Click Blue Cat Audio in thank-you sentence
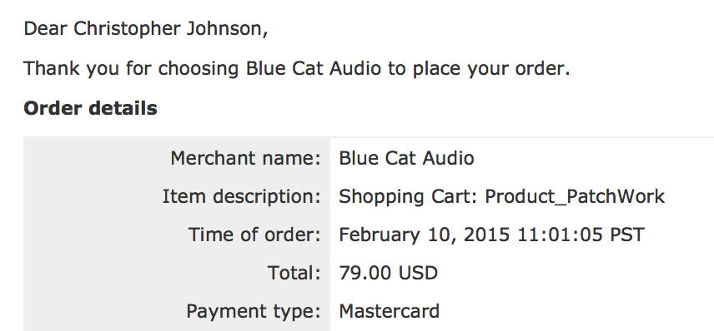Image resolution: width=714 pixels, height=331 pixels. pyautogui.click(x=314, y=68)
